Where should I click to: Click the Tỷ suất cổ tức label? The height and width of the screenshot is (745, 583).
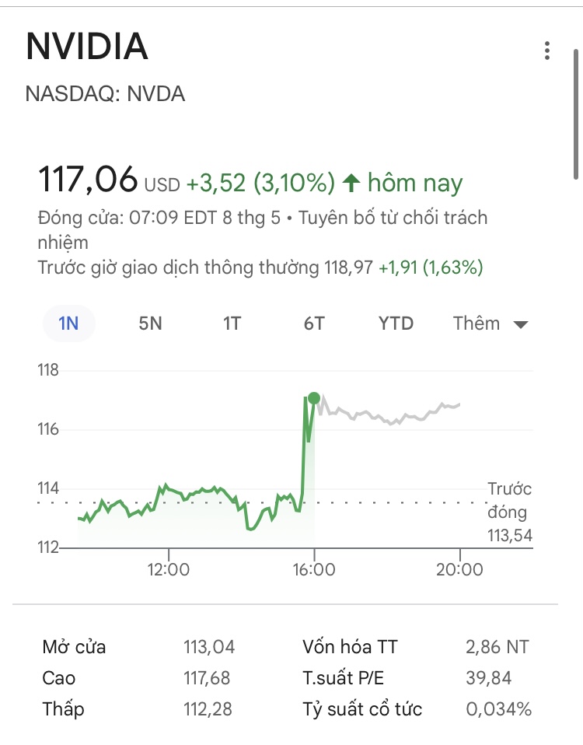pyautogui.click(x=361, y=709)
